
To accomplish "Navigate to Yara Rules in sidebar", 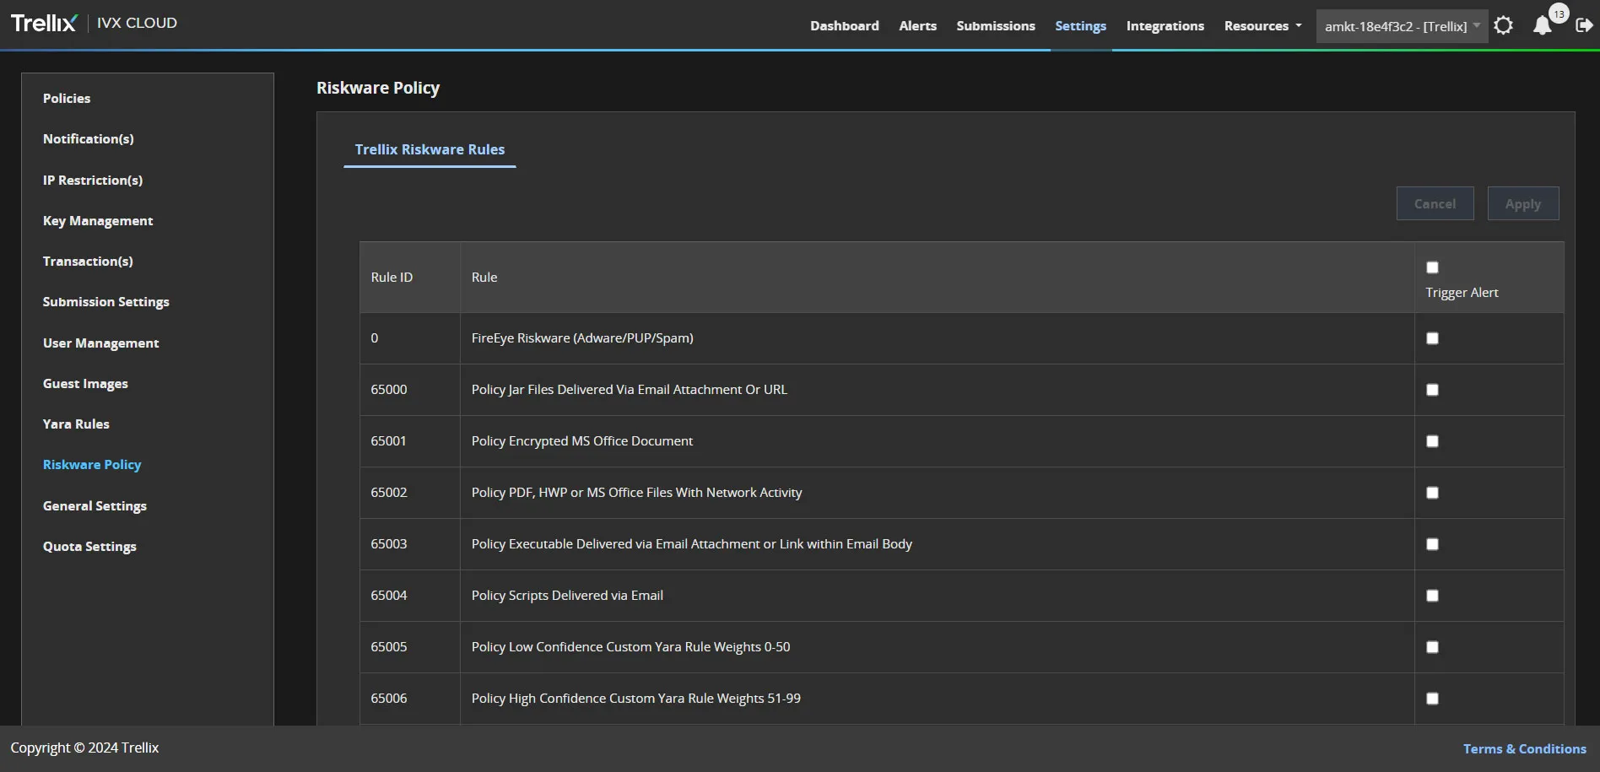I will click(76, 424).
